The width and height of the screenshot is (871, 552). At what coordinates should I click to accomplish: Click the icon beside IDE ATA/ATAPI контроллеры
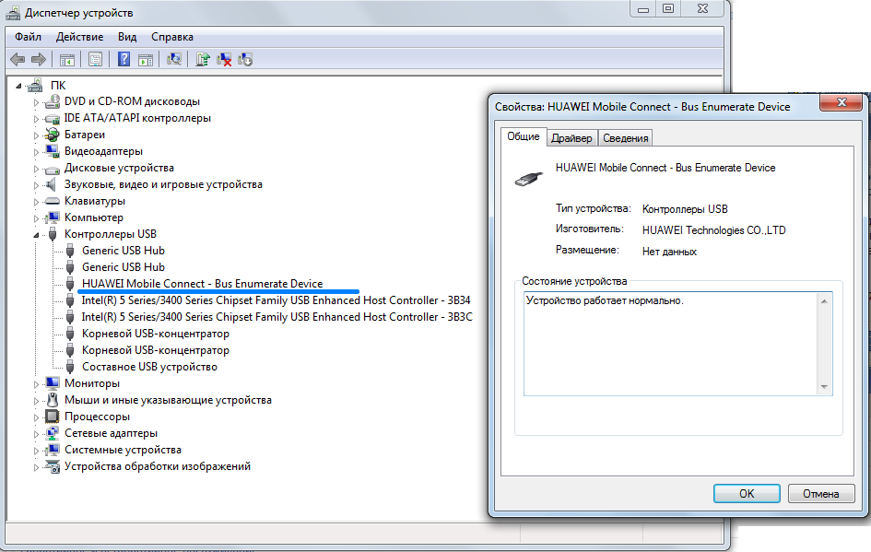pyautogui.click(x=53, y=118)
